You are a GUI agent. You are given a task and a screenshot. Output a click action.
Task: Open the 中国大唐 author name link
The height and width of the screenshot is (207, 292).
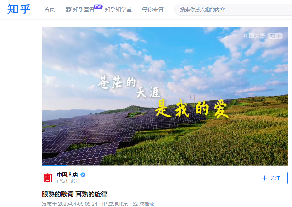(x=67, y=175)
